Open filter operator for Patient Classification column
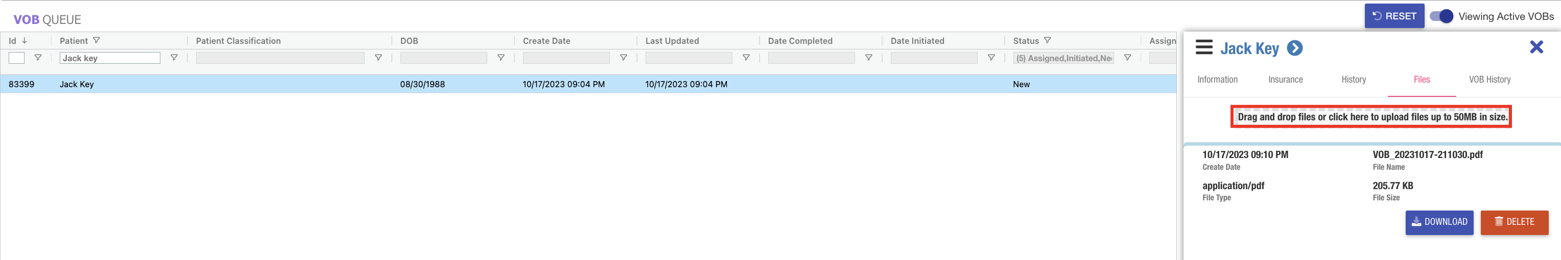1561x260 pixels. pyautogui.click(x=378, y=58)
